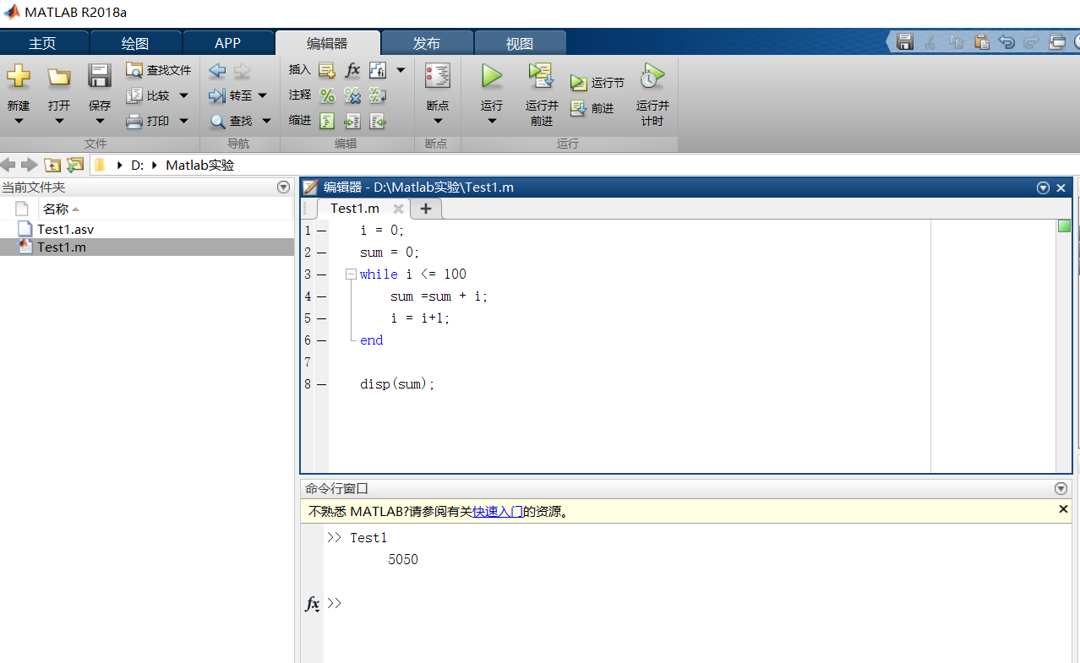Switch to the 视图 tab

click(x=520, y=43)
